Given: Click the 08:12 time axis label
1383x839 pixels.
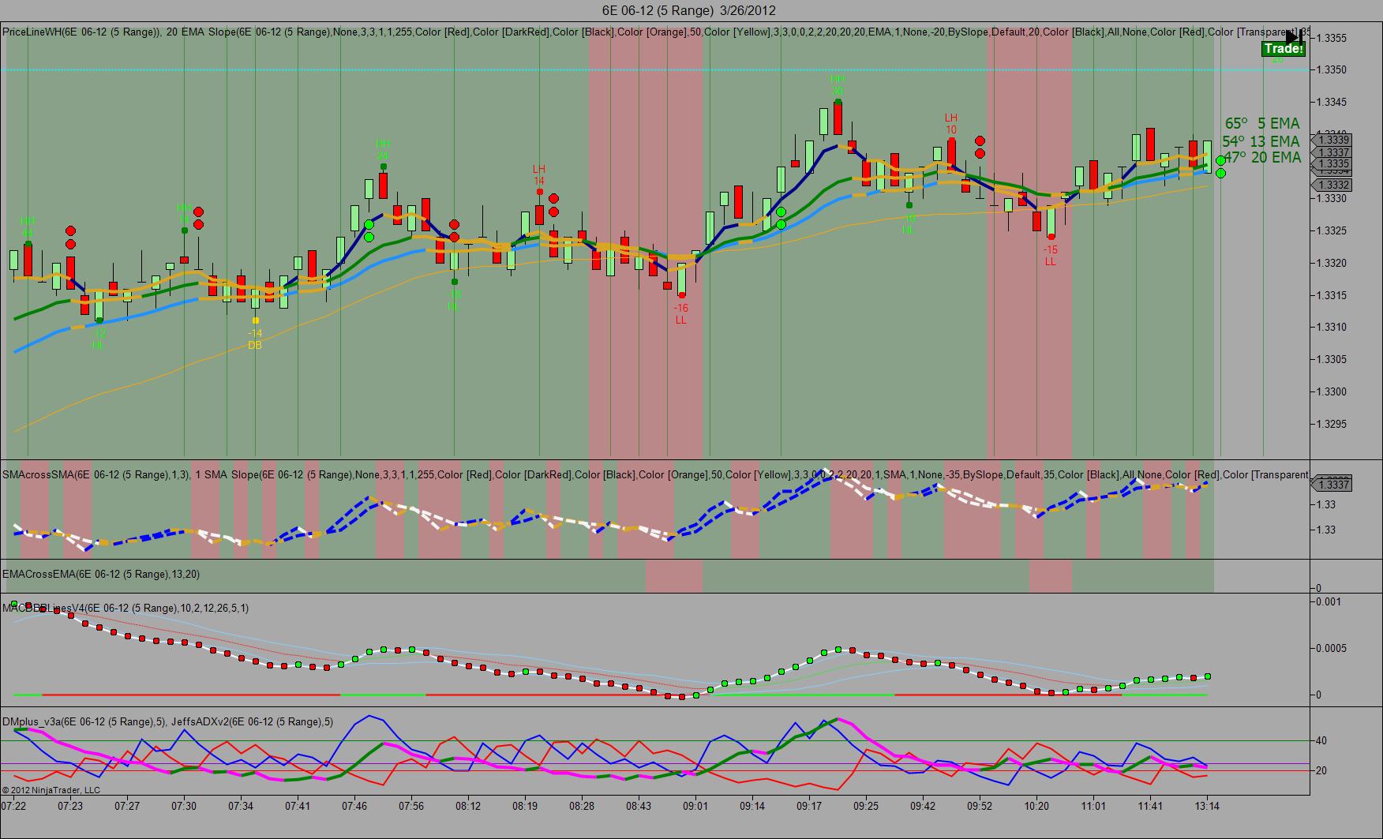Looking at the screenshot, I should coord(468,807).
